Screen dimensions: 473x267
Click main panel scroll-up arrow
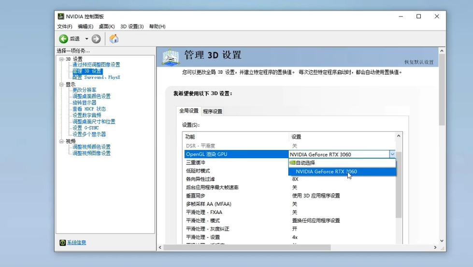(x=442, y=51)
